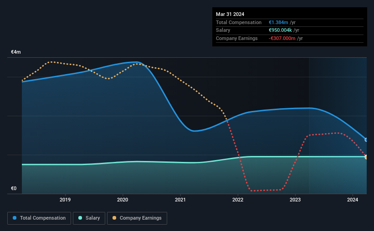Toggle the Company Earnings legend button
Screen dimensions: 374x231
click(137, 218)
